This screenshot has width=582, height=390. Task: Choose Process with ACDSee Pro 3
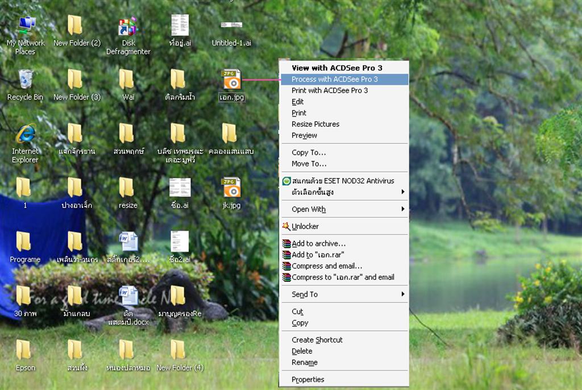pyautogui.click(x=335, y=80)
